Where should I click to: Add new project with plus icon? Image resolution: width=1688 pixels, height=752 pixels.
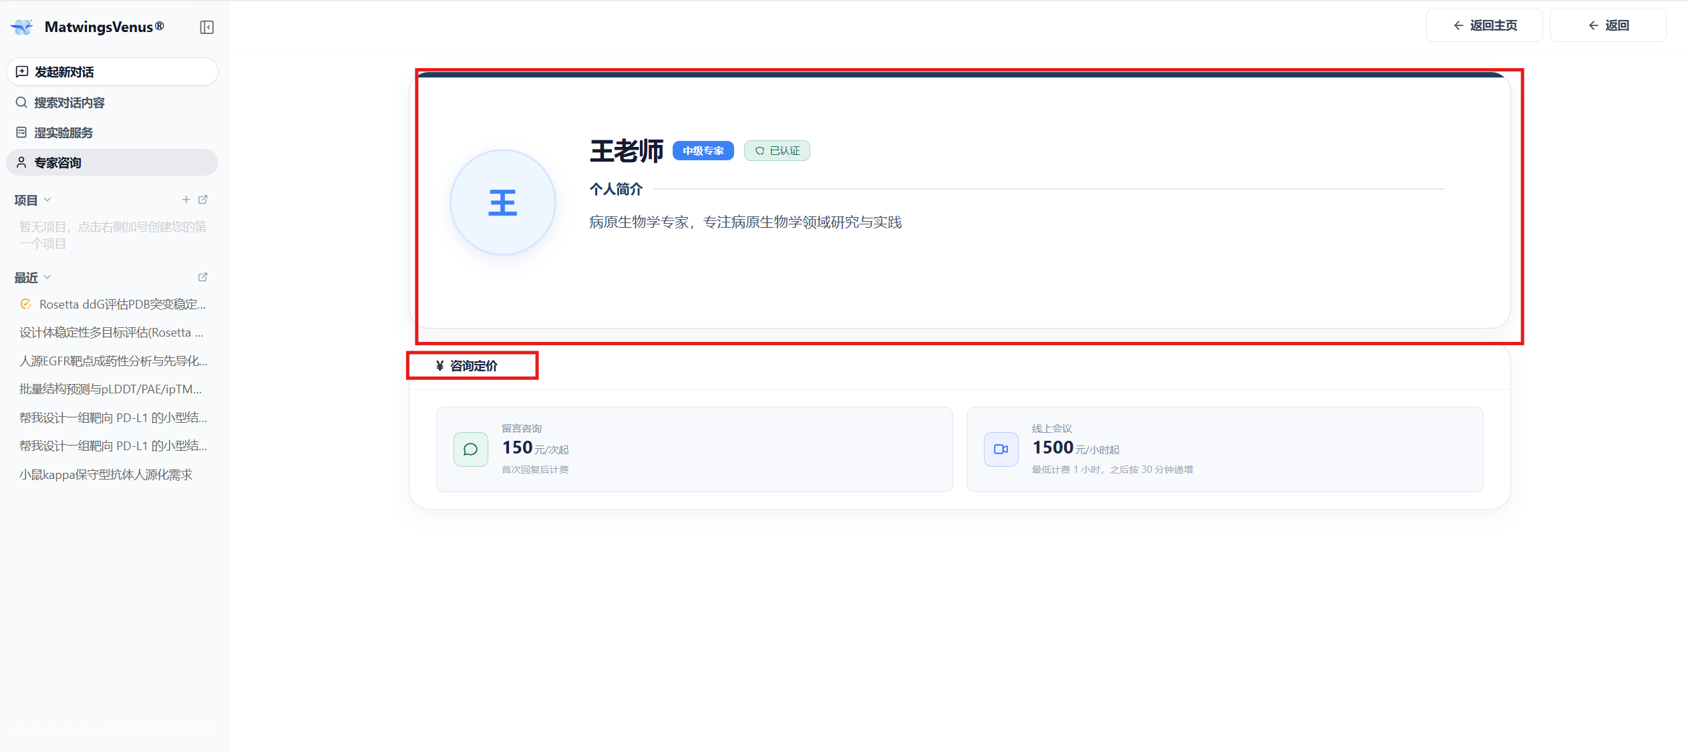click(x=186, y=200)
